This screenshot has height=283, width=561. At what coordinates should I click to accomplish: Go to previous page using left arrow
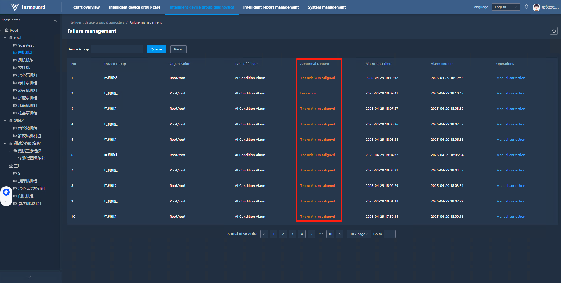point(264,234)
